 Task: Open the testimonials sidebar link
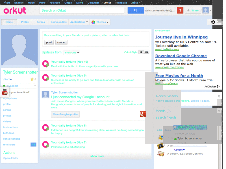[10, 127]
